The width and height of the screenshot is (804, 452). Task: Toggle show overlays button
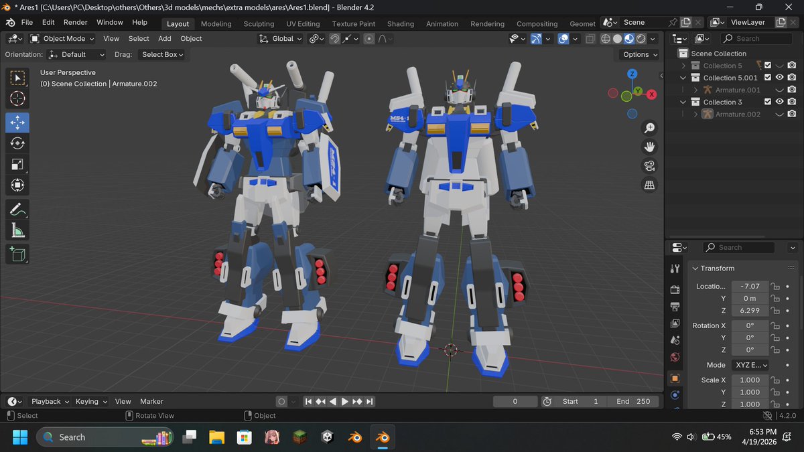(563, 39)
